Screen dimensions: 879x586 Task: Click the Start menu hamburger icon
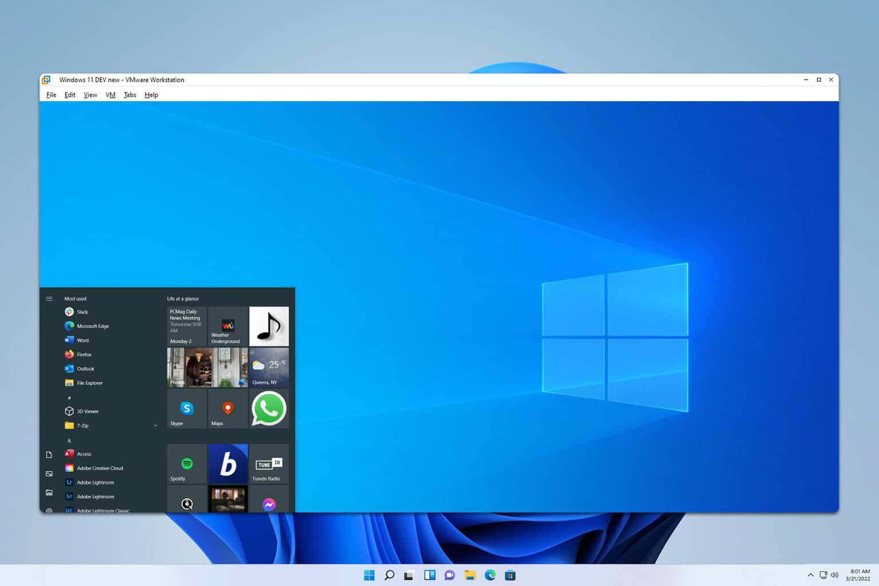[x=49, y=299]
